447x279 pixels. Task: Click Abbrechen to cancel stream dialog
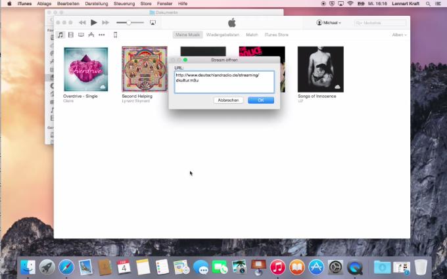[x=228, y=100]
